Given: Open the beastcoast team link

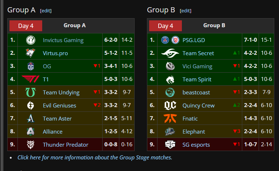Looking at the screenshot, I should pyautogui.click(x=196, y=93).
